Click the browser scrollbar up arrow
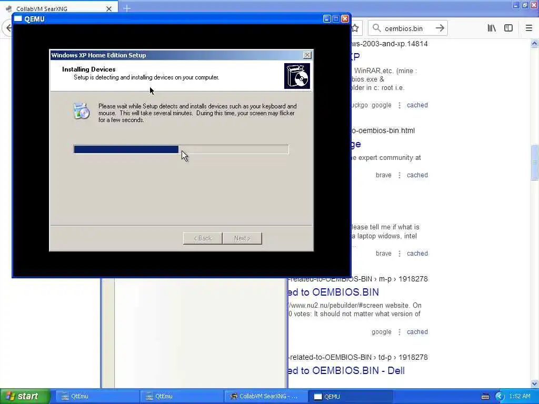This screenshot has width=539, height=404. (x=535, y=43)
